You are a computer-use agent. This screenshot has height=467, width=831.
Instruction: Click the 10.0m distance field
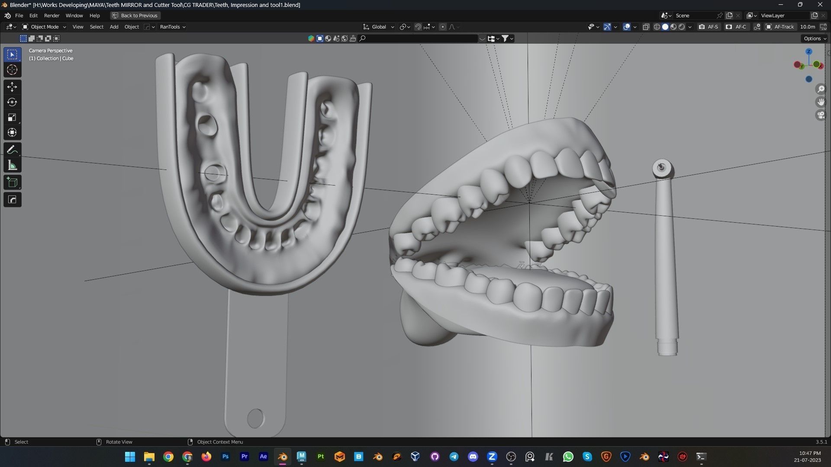point(807,27)
